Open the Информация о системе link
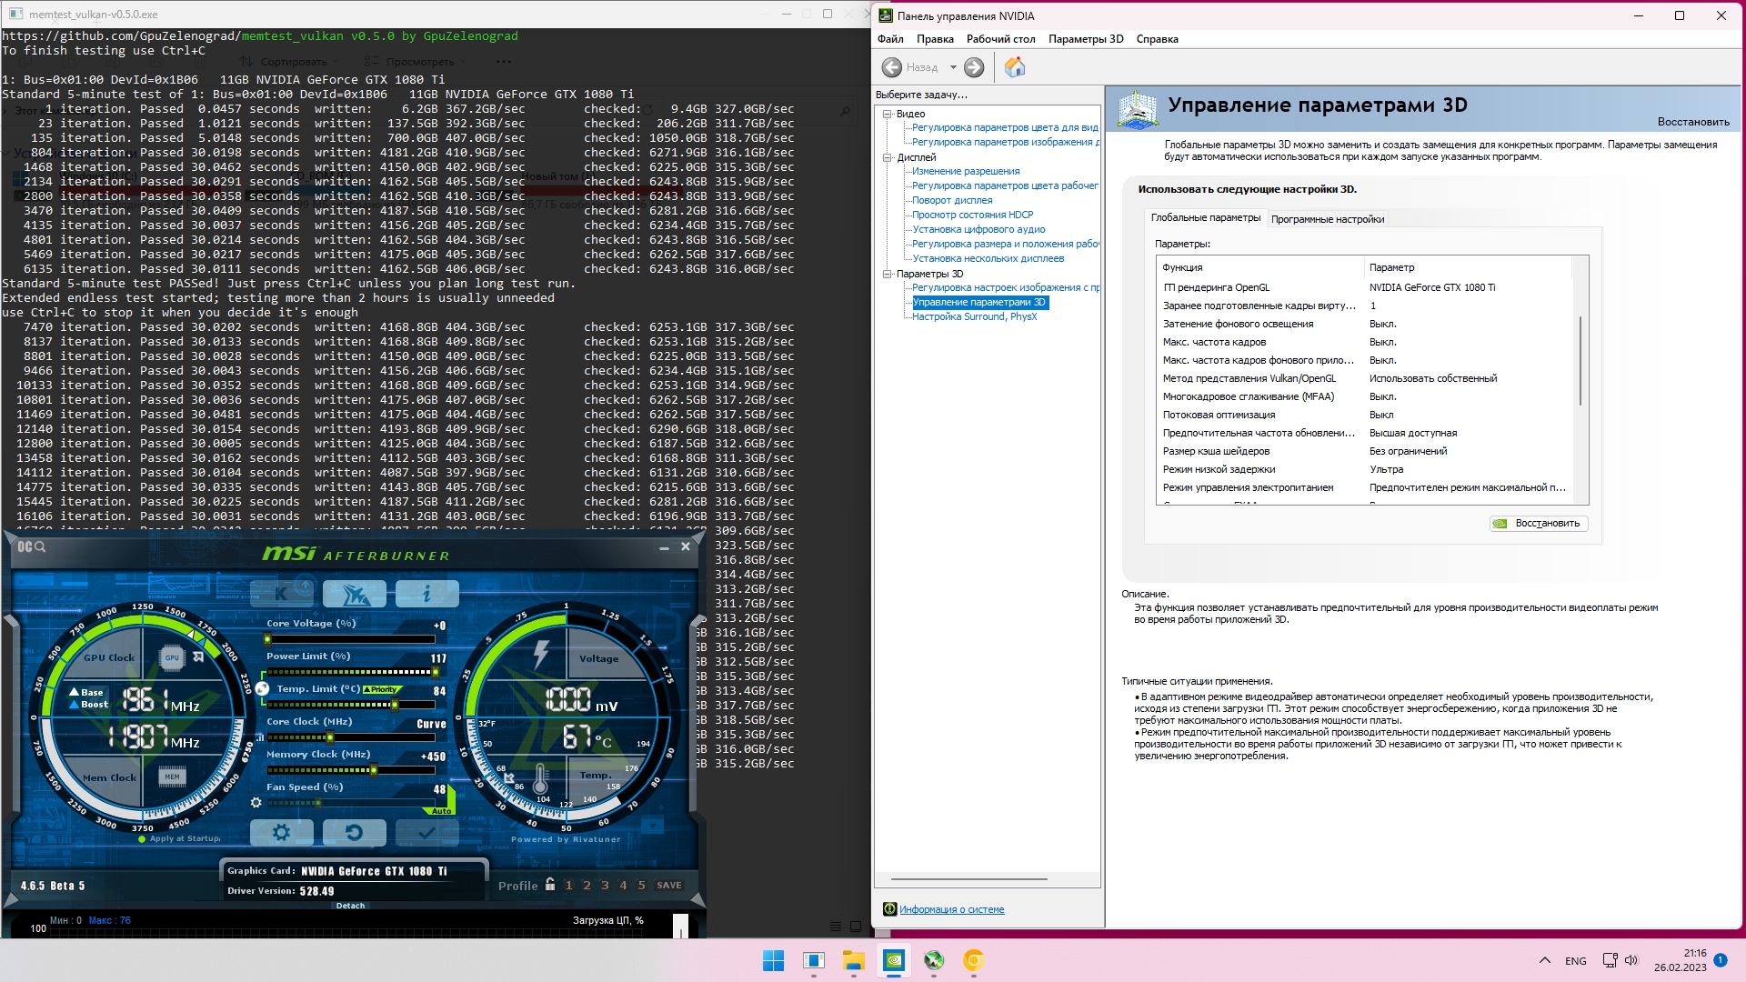 point(951,909)
